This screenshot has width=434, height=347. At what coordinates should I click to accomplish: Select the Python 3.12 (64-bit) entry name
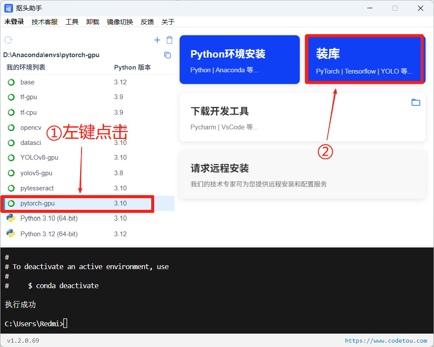click(49, 234)
